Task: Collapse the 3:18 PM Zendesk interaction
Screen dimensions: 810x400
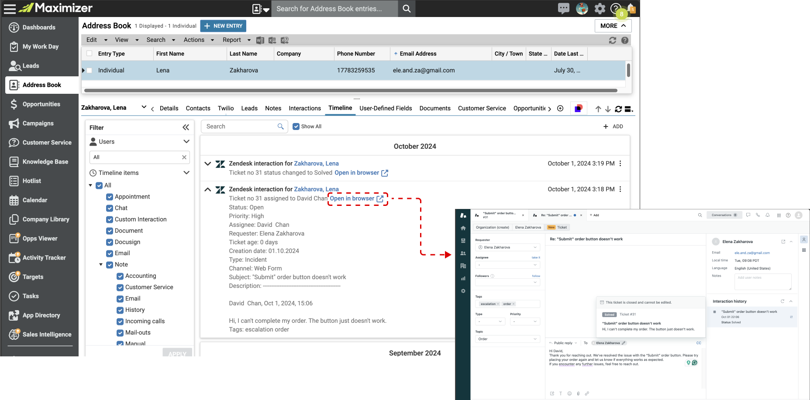Action: (x=208, y=189)
